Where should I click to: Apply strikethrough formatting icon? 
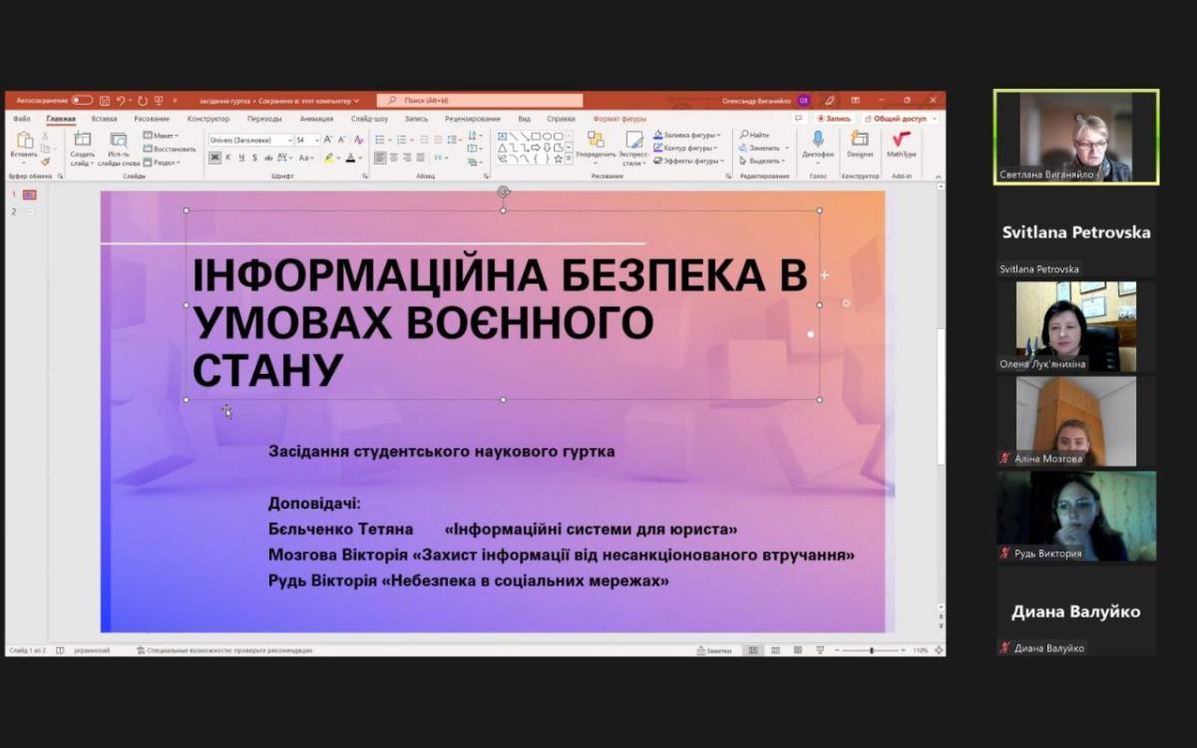click(267, 158)
